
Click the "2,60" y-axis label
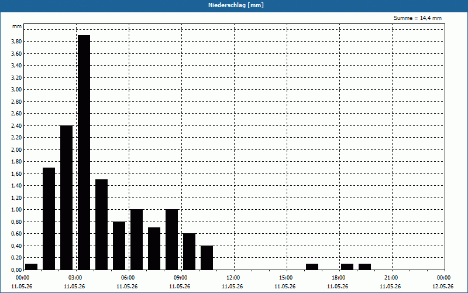(x=16, y=114)
